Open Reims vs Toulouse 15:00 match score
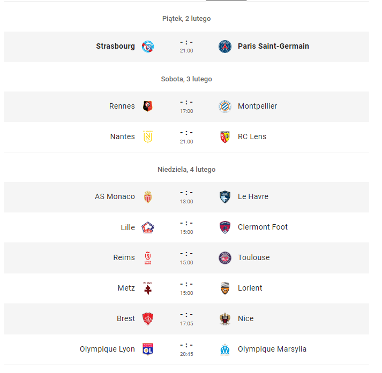Viewport: 382px width, 373px height. coord(186,258)
